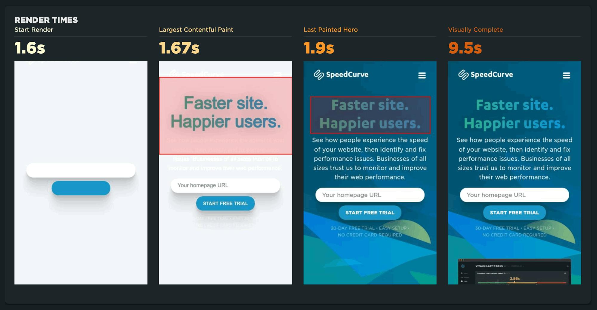Click START FREE TRIAL in Largest Contentful Paint screenshot
The height and width of the screenshot is (310, 597).
pyautogui.click(x=225, y=203)
